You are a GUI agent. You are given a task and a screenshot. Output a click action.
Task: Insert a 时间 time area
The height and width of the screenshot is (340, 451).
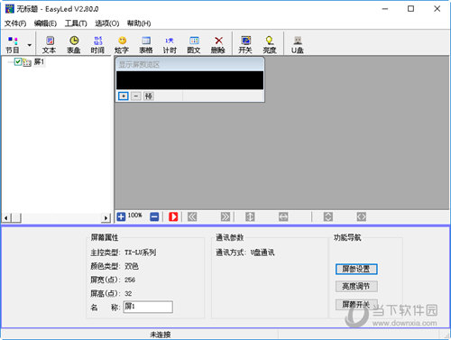tap(97, 44)
